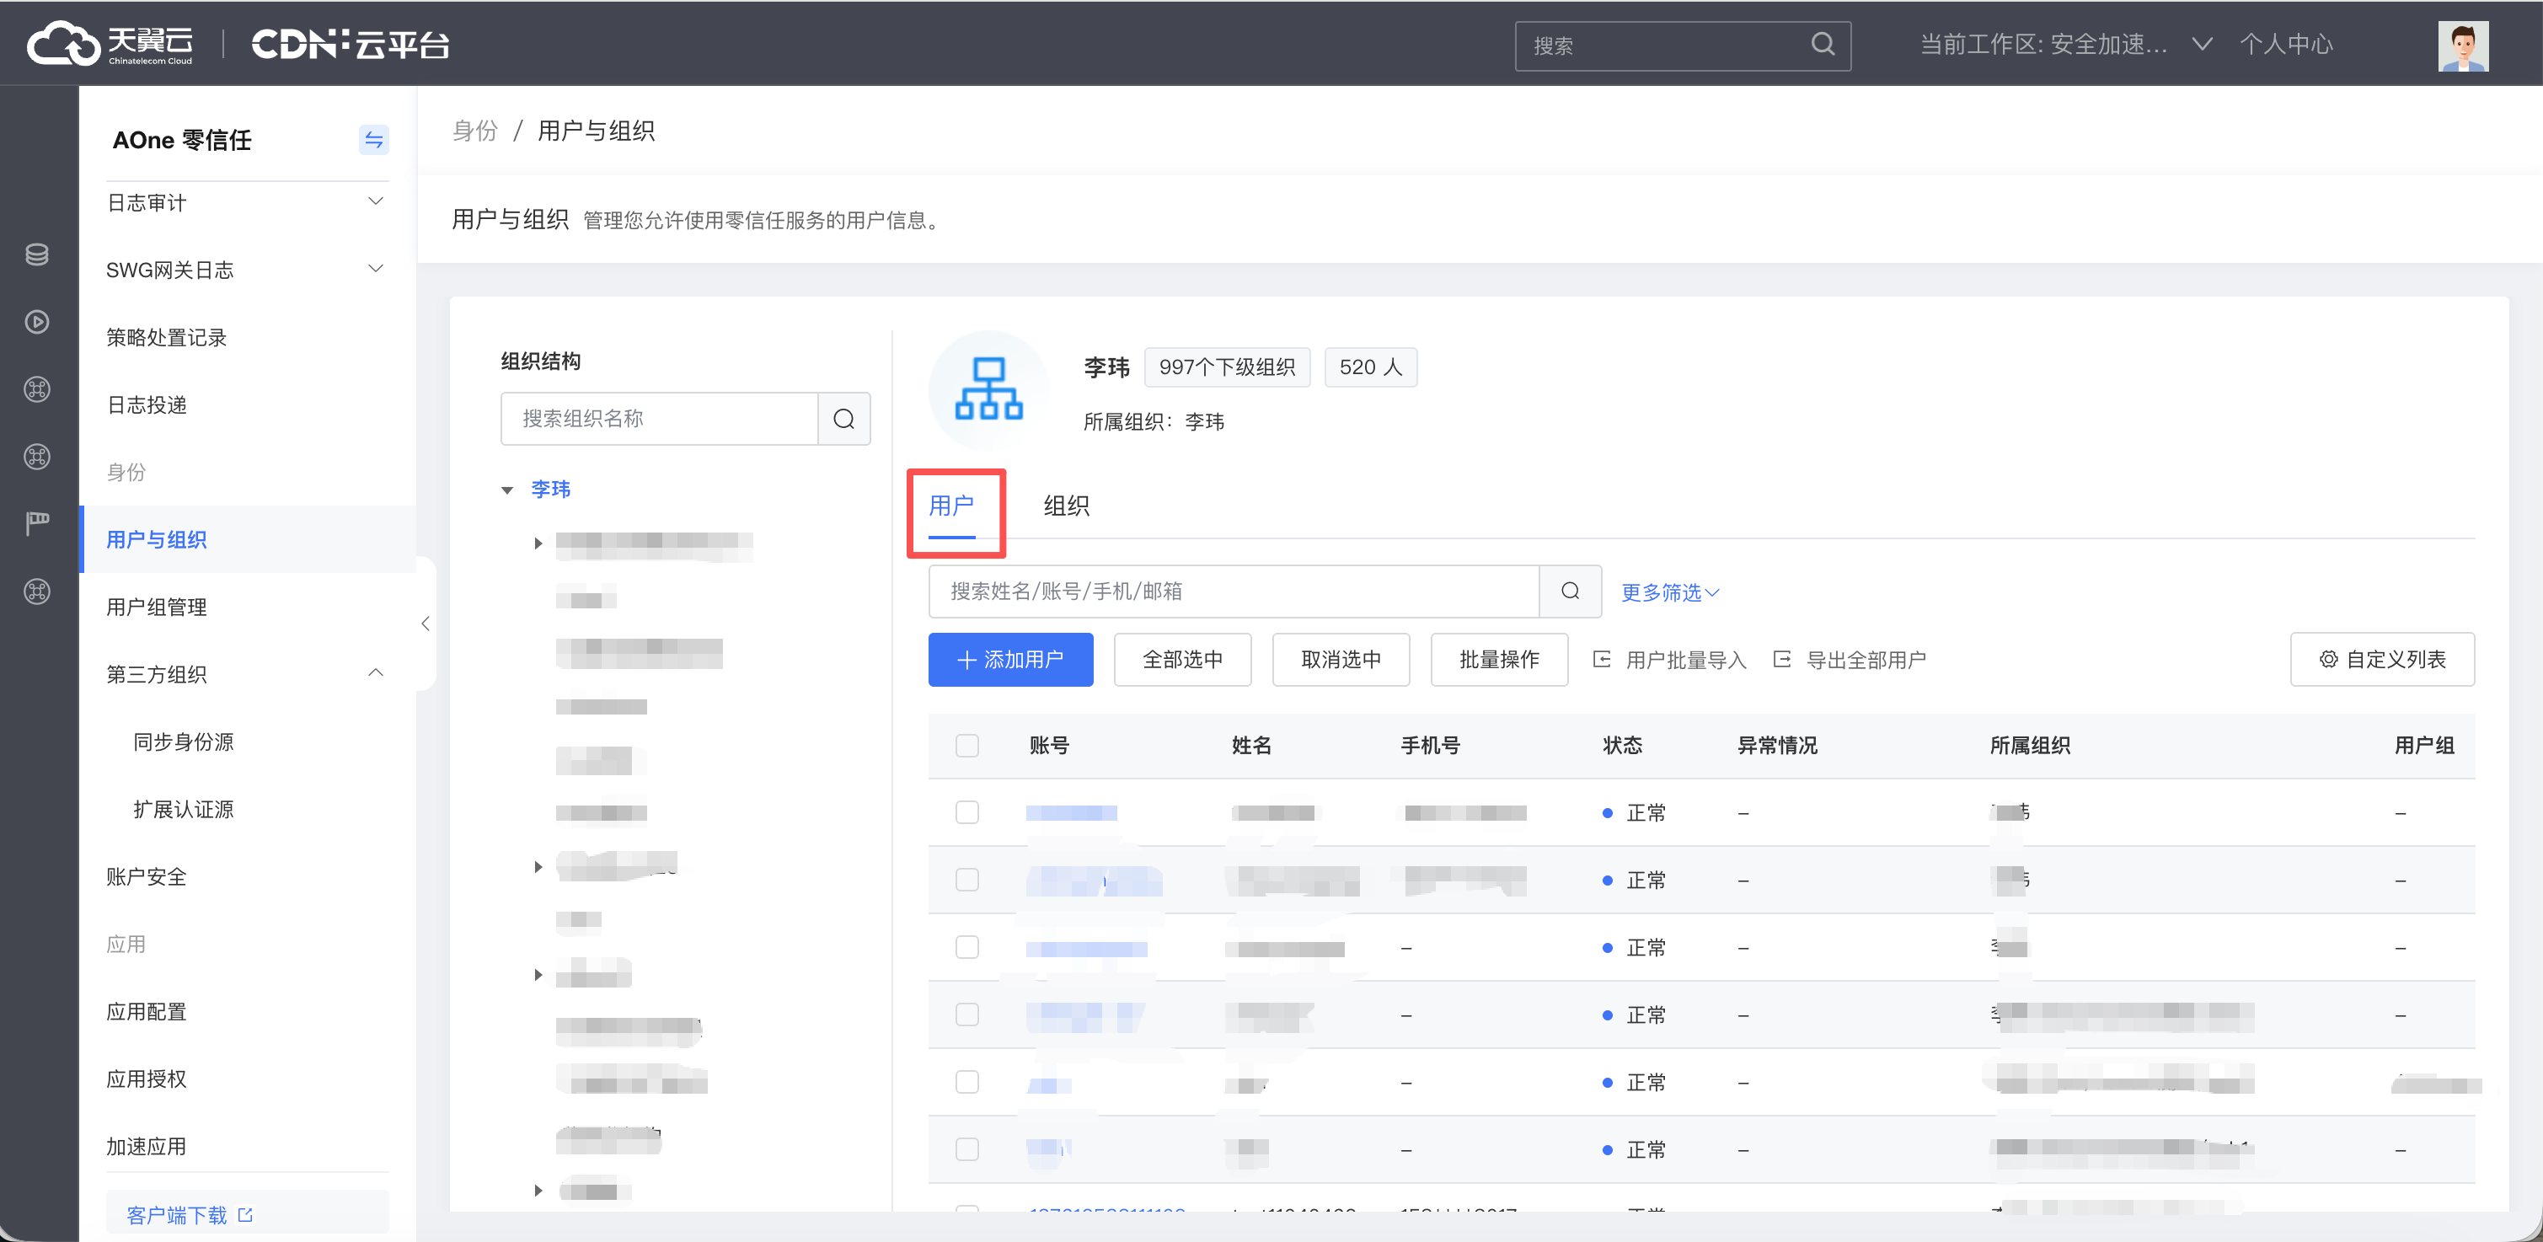Switch to the 组织 tab
2543x1242 pixels.
pos(1066,506)
